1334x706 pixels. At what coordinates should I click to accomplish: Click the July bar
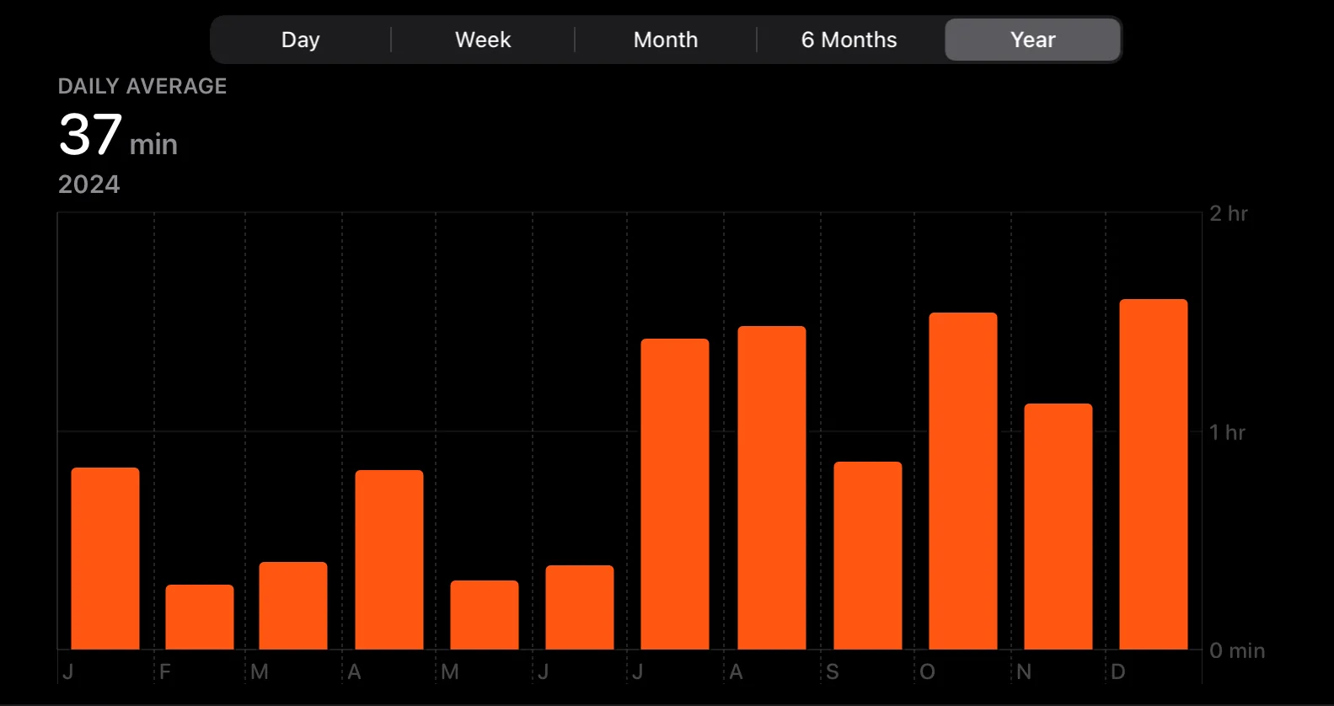coord(675,494)
